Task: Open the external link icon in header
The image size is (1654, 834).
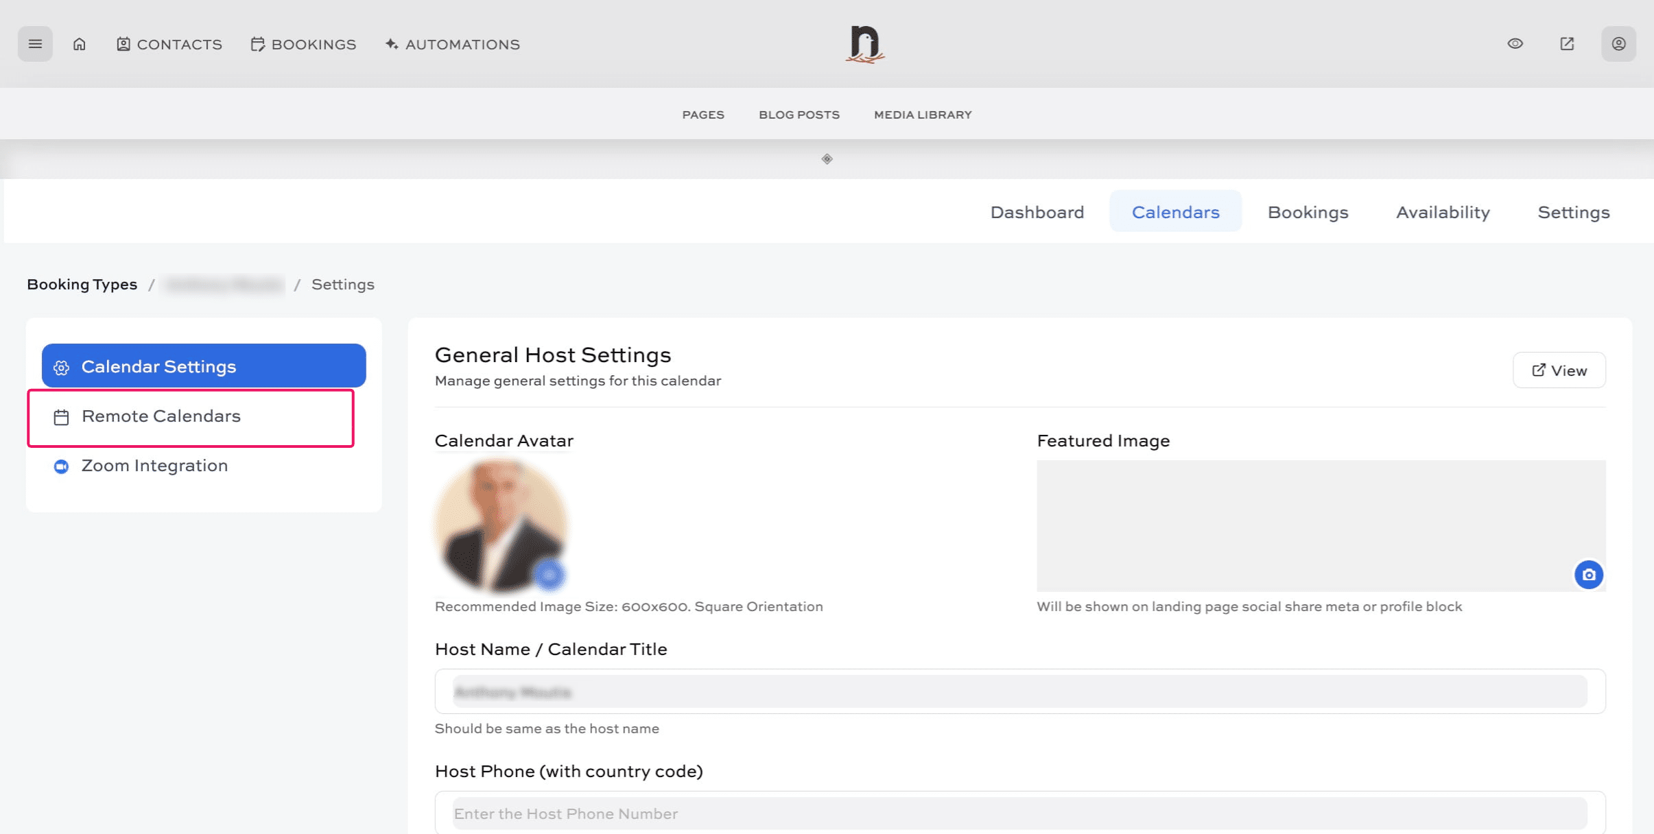Action: pyautogui.click(x=1567, y=43)
